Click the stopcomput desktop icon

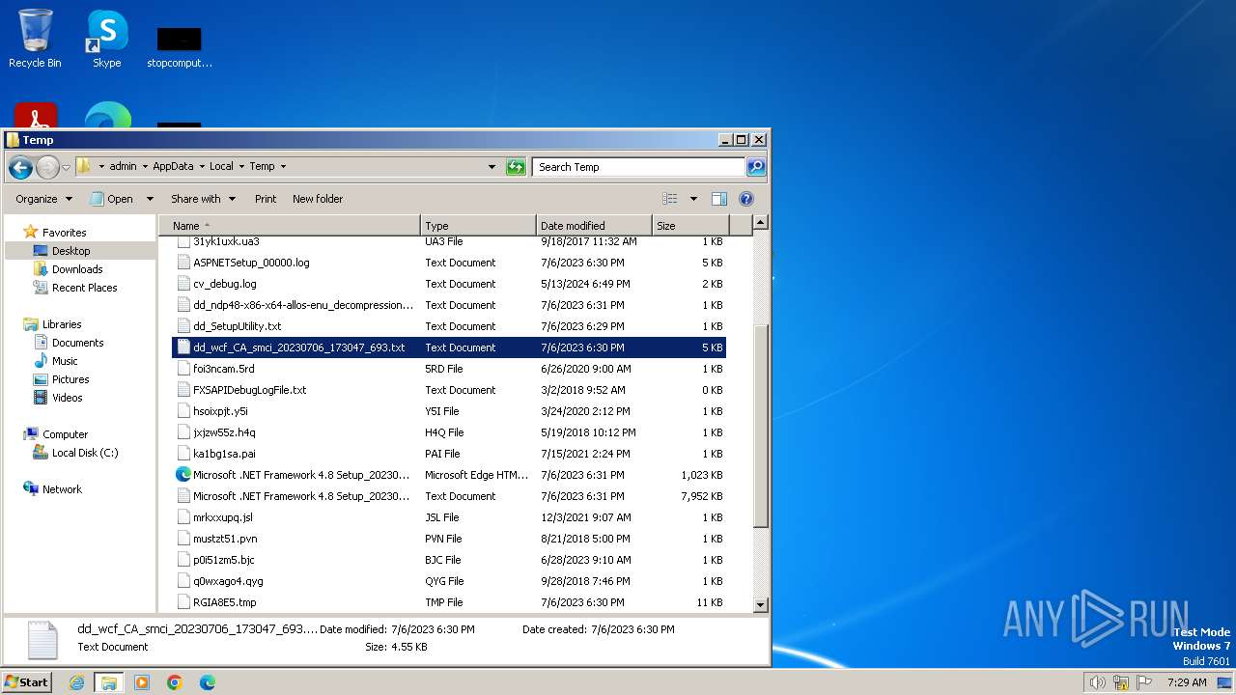pyautogui.click(x=180, y=47)
